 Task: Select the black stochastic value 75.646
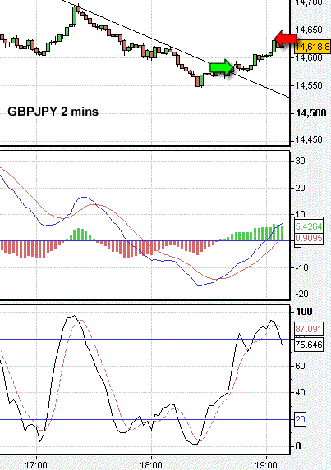pos(309,345)
